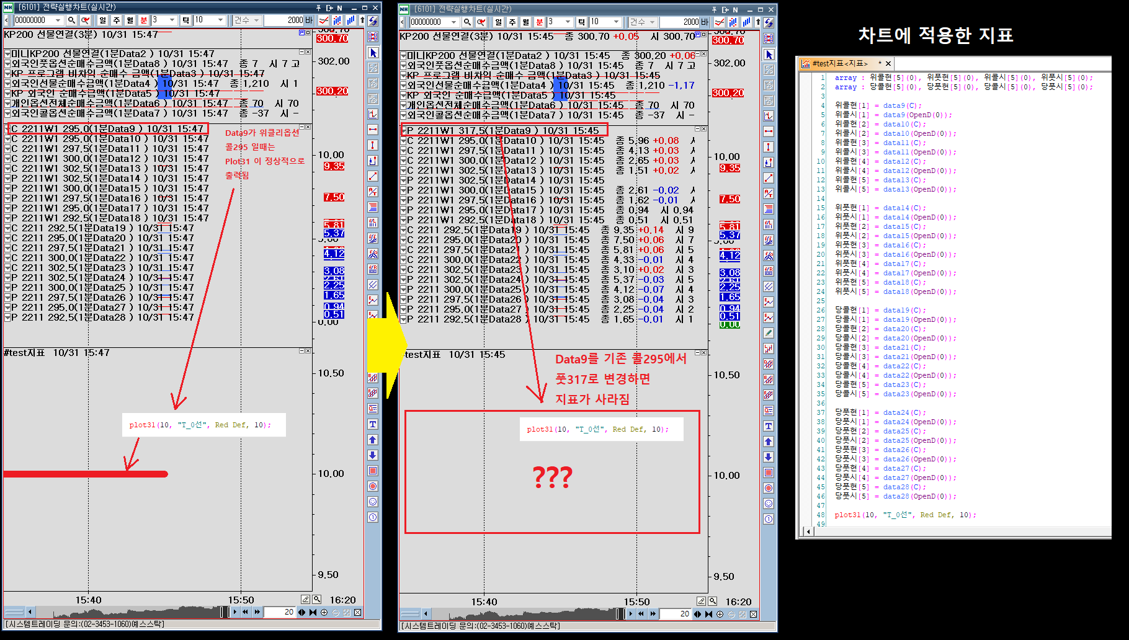Click the chart timeline scroll slider in right chart
The image size is (1129, 640).
click(620, 614)
